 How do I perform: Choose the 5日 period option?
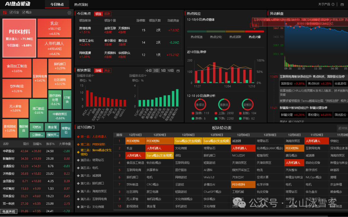(x=163, y=70)
